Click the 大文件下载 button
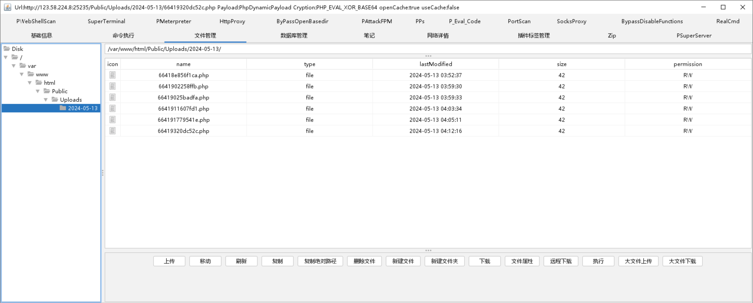The image size is (753, 303). [x=682, y=261]
